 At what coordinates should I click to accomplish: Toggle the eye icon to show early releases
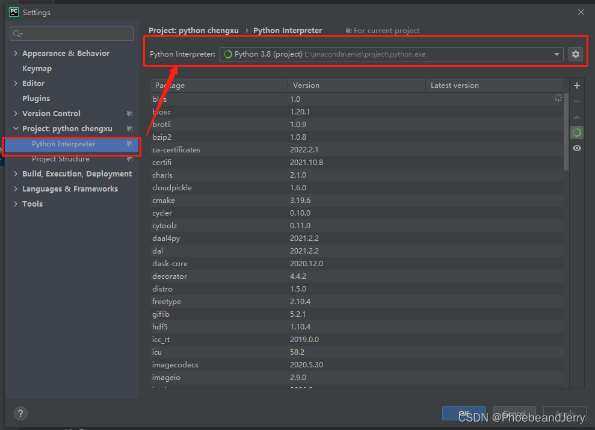tap(577, 148)
